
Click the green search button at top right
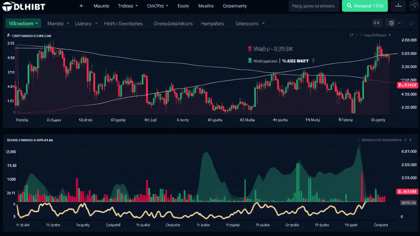[x=365, y=6]
